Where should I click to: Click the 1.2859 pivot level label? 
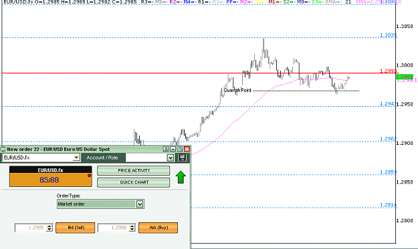(x=388, y=172)
